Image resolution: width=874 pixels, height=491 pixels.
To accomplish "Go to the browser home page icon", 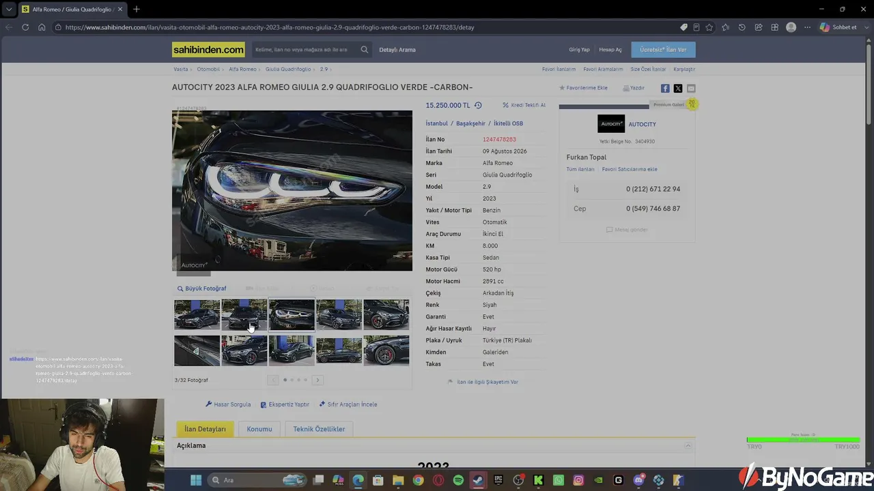I will (42, 27).
